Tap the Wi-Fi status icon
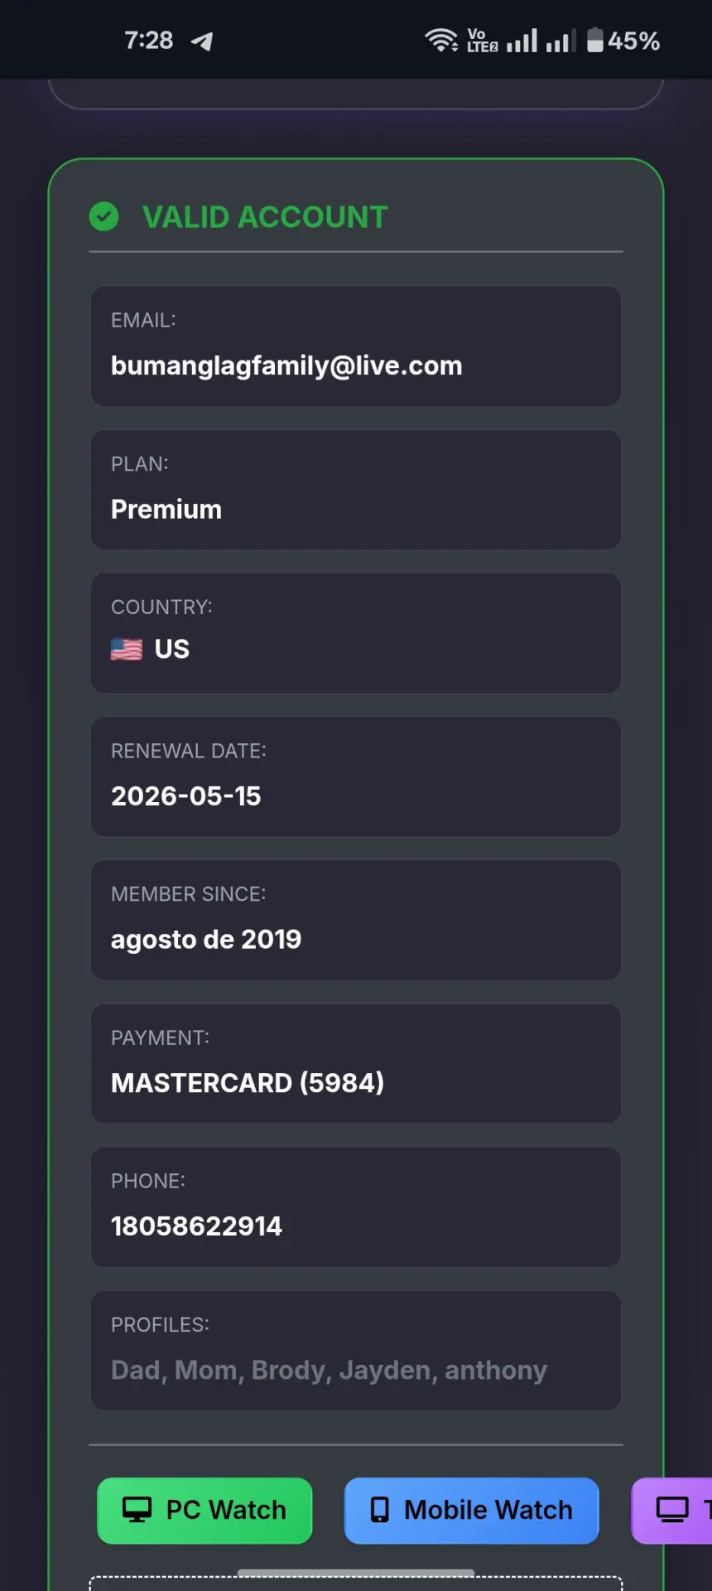 coord(441,40)
